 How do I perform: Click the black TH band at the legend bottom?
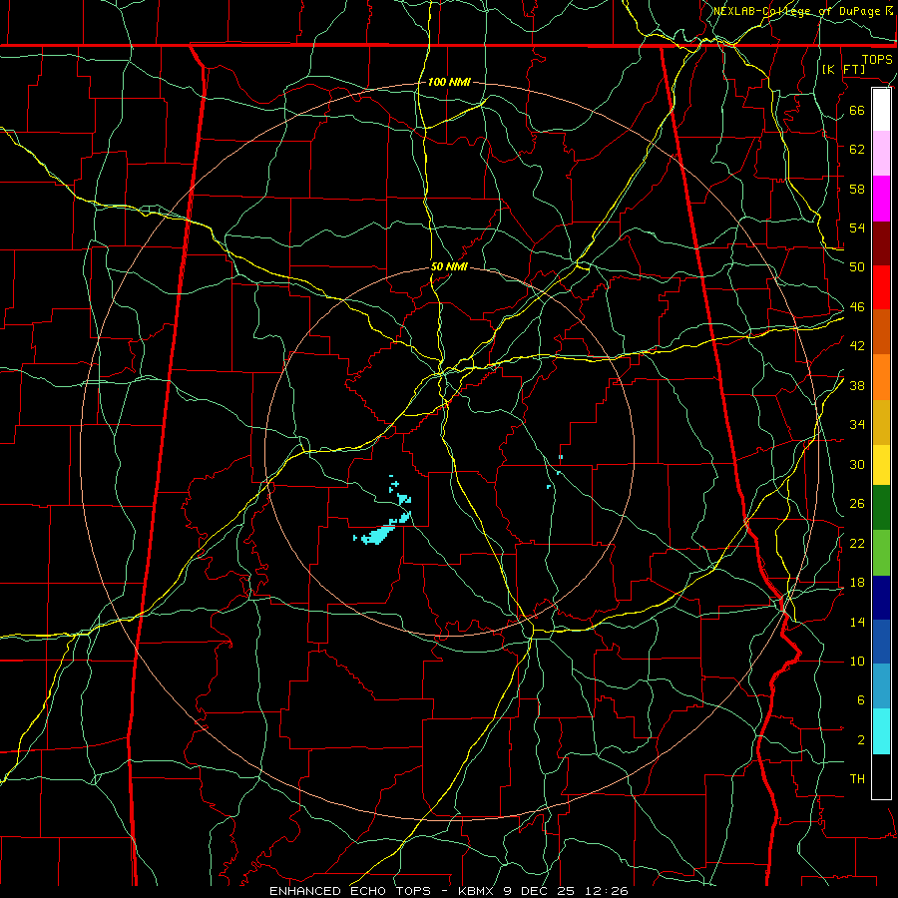881,776
